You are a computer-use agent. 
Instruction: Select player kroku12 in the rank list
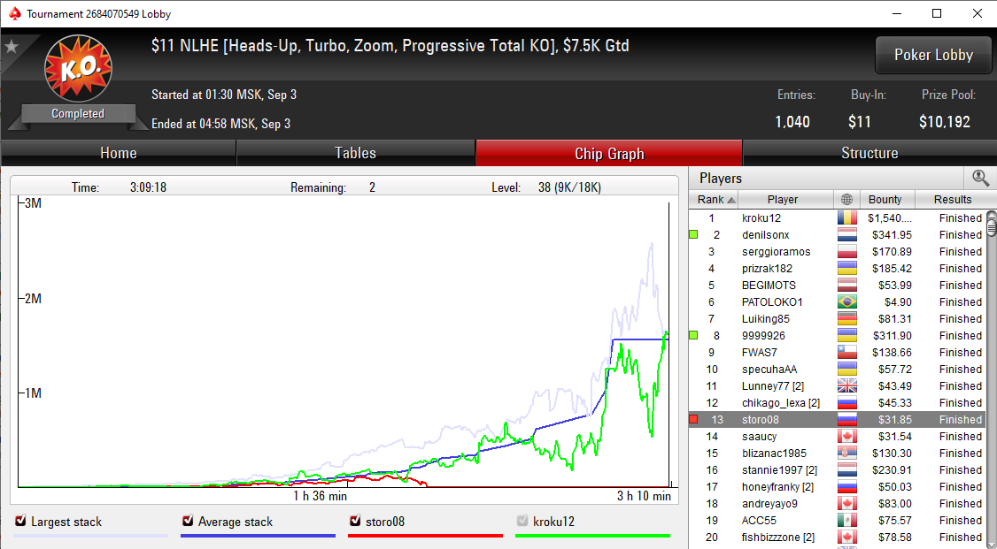pyautogui.click(x=761, y=218)
